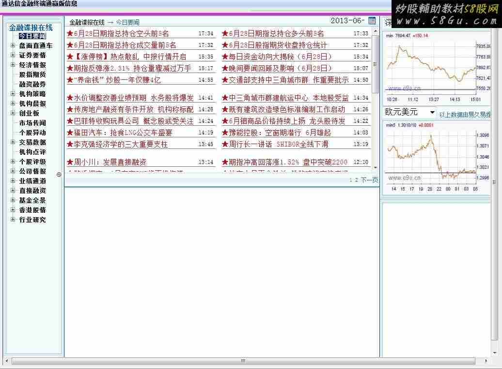This screenshot has height=369, width=502.
Task: Click the 金融谍报在线 sidebar heading
Action: [31, 28]
